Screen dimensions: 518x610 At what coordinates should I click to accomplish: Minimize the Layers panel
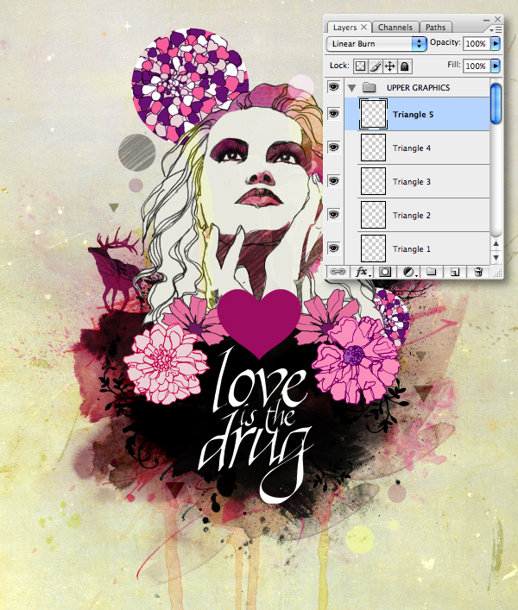[x=486, y=20]
